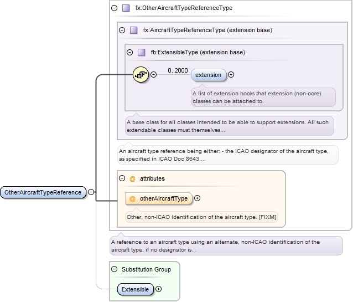The width and height of the screenshot is (353, 302).
Task: Collapse the fx:OtherAircraftTypeReferenceType section
Action: [115, 8]
